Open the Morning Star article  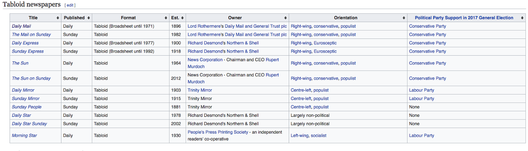24,136
